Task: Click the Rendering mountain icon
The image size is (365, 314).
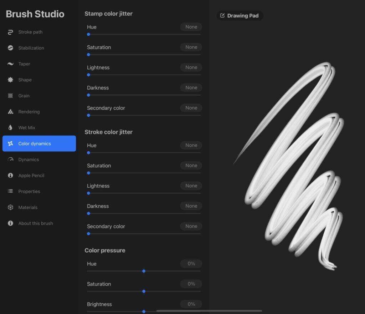Action: [10, 112]
